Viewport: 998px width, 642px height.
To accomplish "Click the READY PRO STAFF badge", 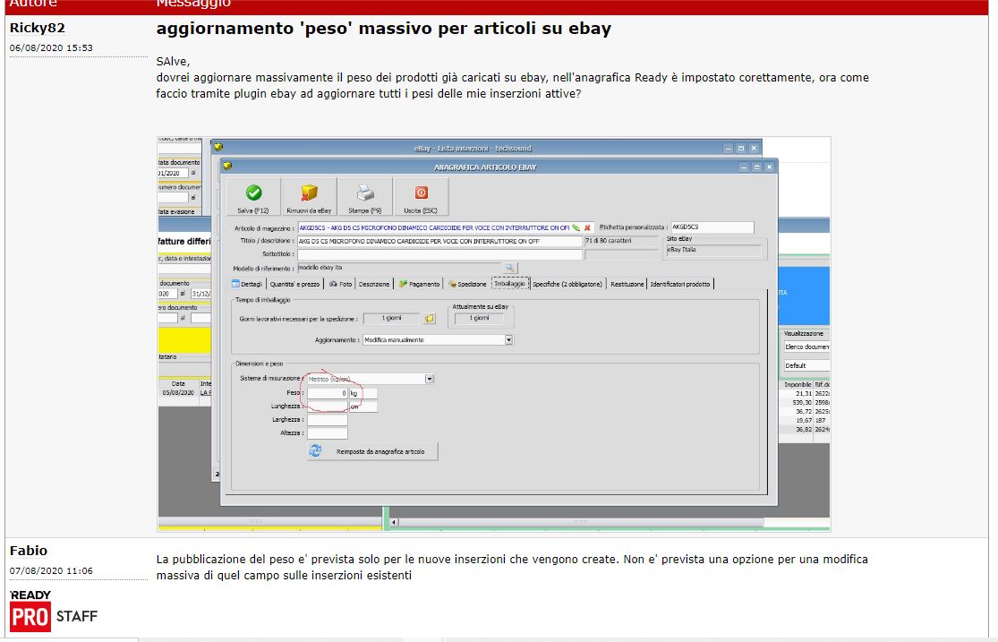I will point(54,610).
